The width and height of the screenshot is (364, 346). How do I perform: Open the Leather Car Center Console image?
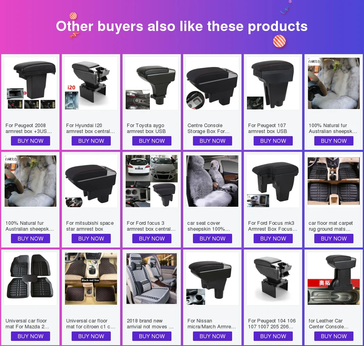tap(333, 279)
